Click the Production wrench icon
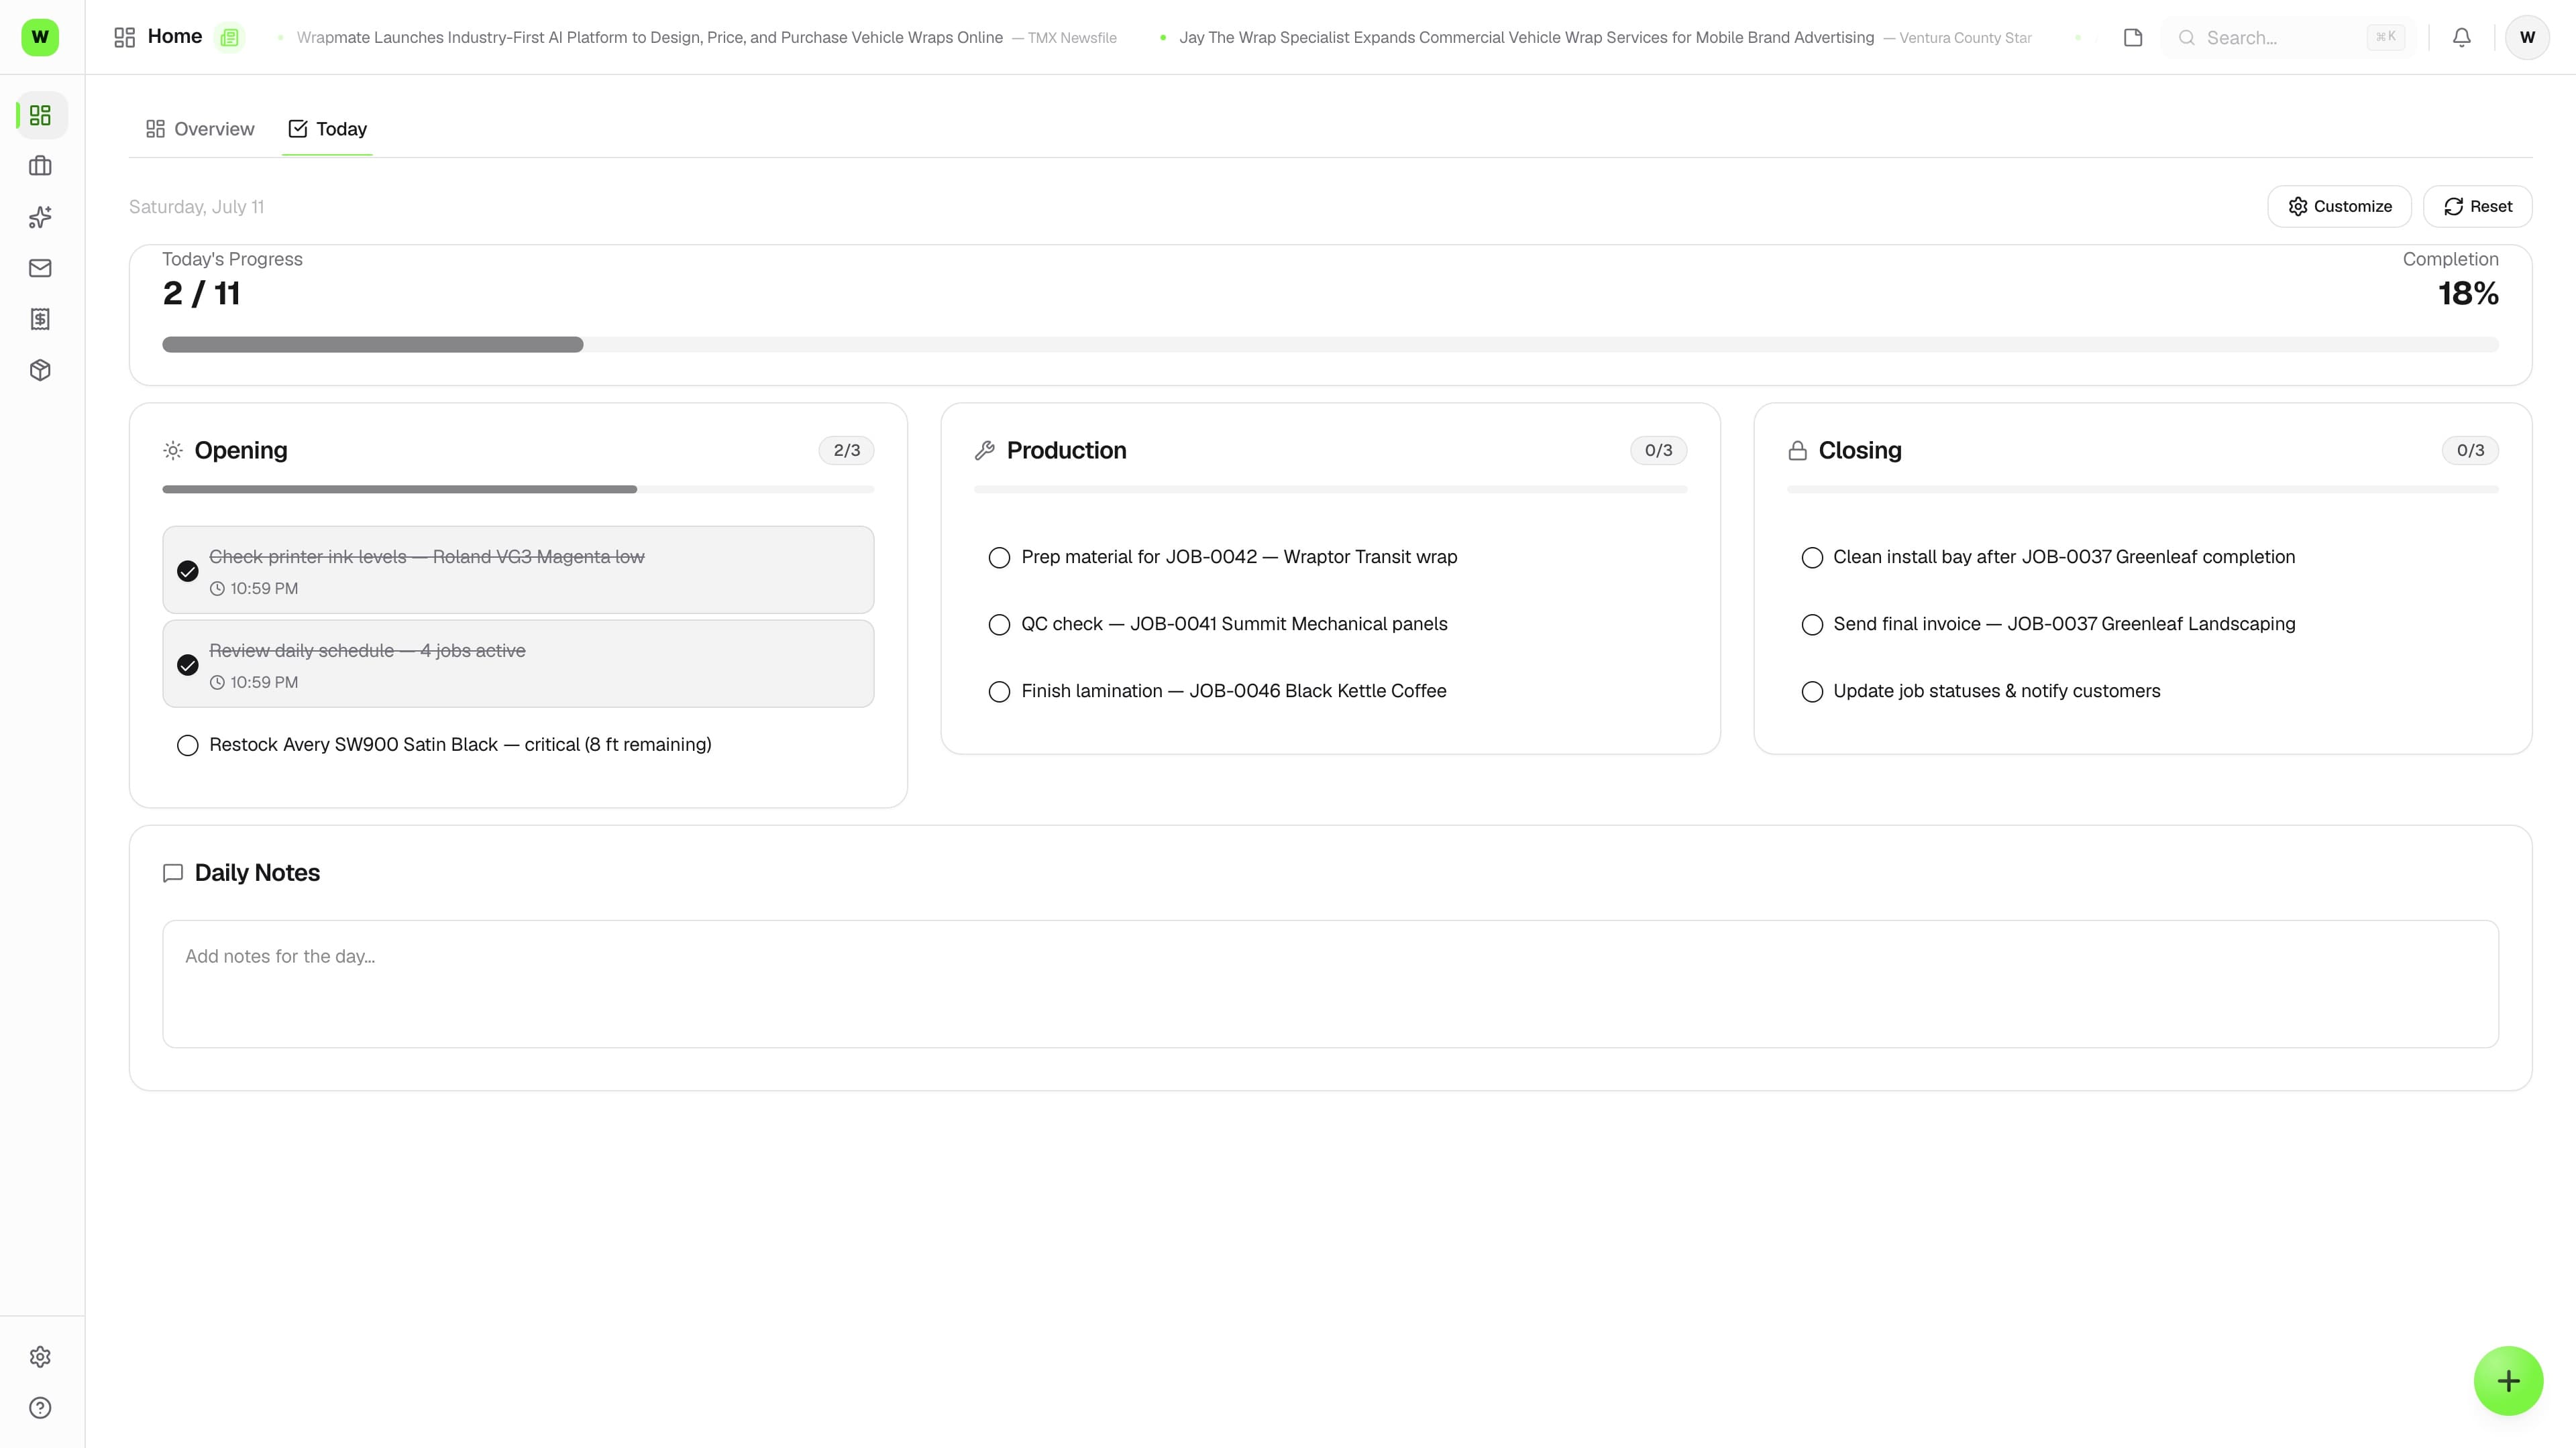 point(985,450)
